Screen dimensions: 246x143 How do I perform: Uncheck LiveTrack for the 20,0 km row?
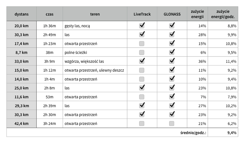[x=142, y=26]
